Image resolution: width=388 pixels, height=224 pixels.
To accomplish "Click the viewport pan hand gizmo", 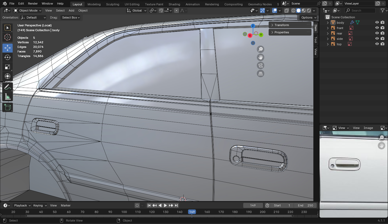I will (x=261, y=57).
